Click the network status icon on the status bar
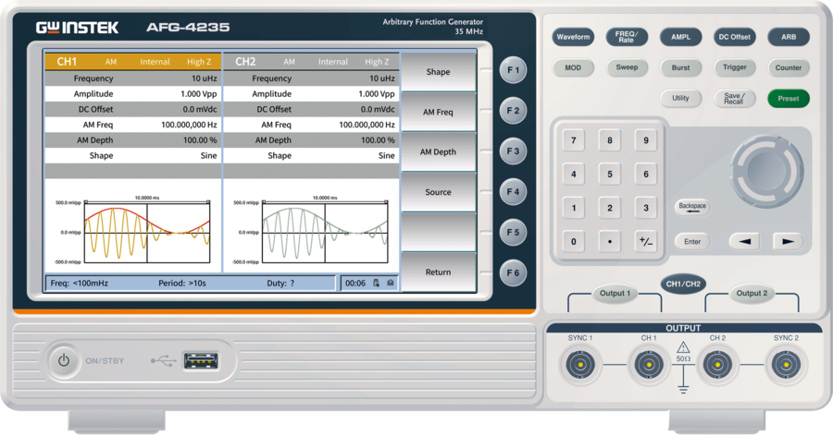Viewport: 833px width, 435px height. pyautogui.click(x=391, y=283)
